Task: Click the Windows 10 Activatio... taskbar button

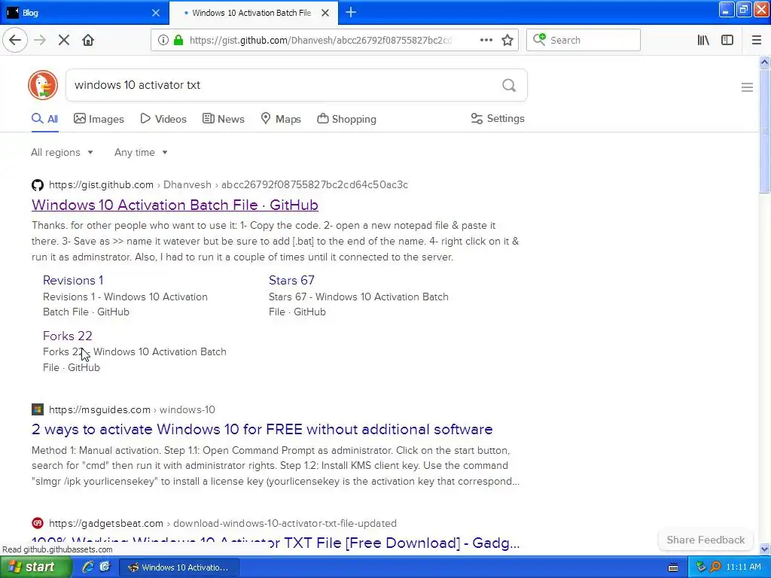Action: point(179,567)
